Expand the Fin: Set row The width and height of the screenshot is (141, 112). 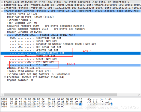tap(8, 65)
